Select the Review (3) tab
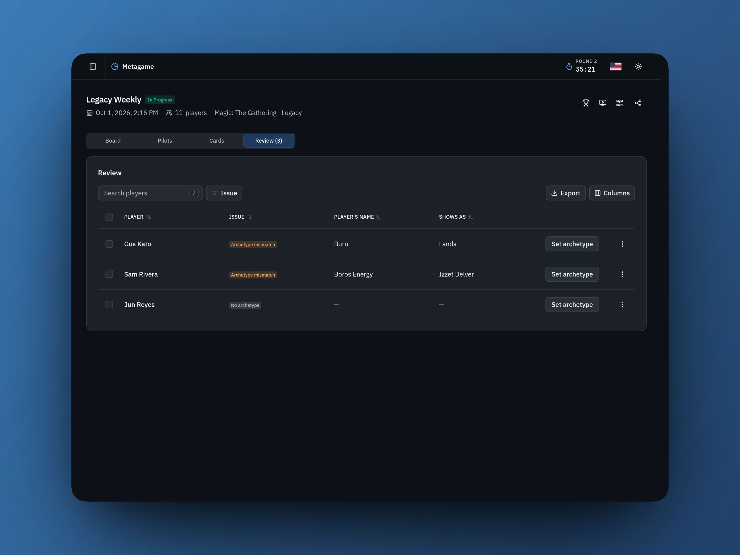The height and width of the screenshot is (555, 740). (x=269, y=141)
